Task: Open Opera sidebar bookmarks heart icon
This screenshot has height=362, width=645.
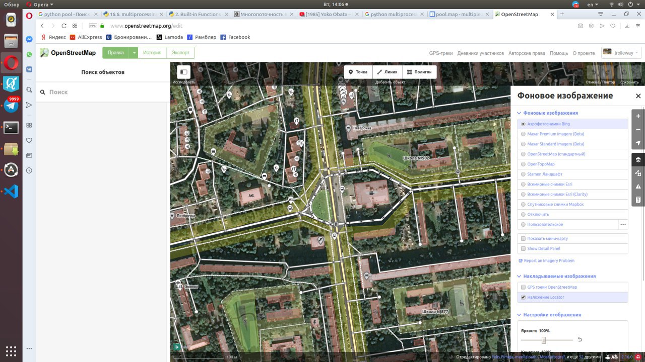Action: click(x=29, y=140)
